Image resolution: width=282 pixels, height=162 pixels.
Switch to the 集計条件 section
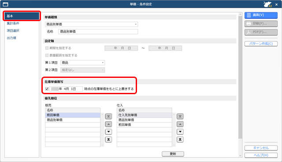click(x=13, y=23)
